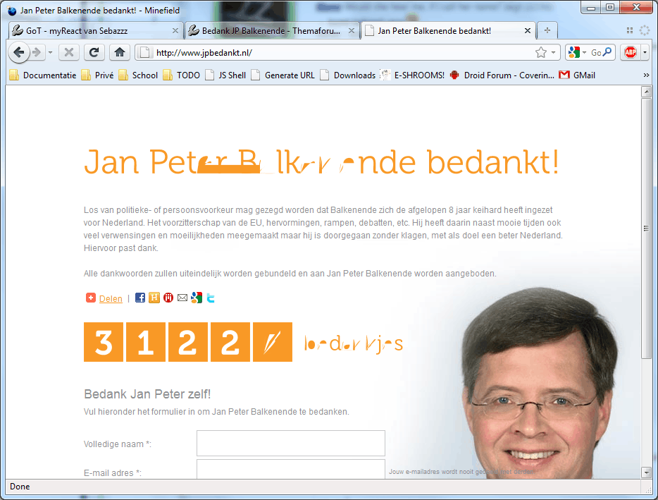The width and height of the screenshot is (658, 500).
Task: Go back with the back arrow
Action: click(x=18, y=52)
